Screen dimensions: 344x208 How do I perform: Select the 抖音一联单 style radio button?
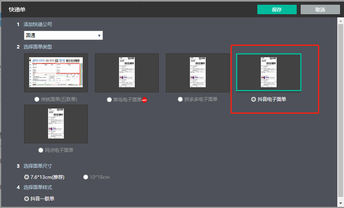tap(26, 199)
